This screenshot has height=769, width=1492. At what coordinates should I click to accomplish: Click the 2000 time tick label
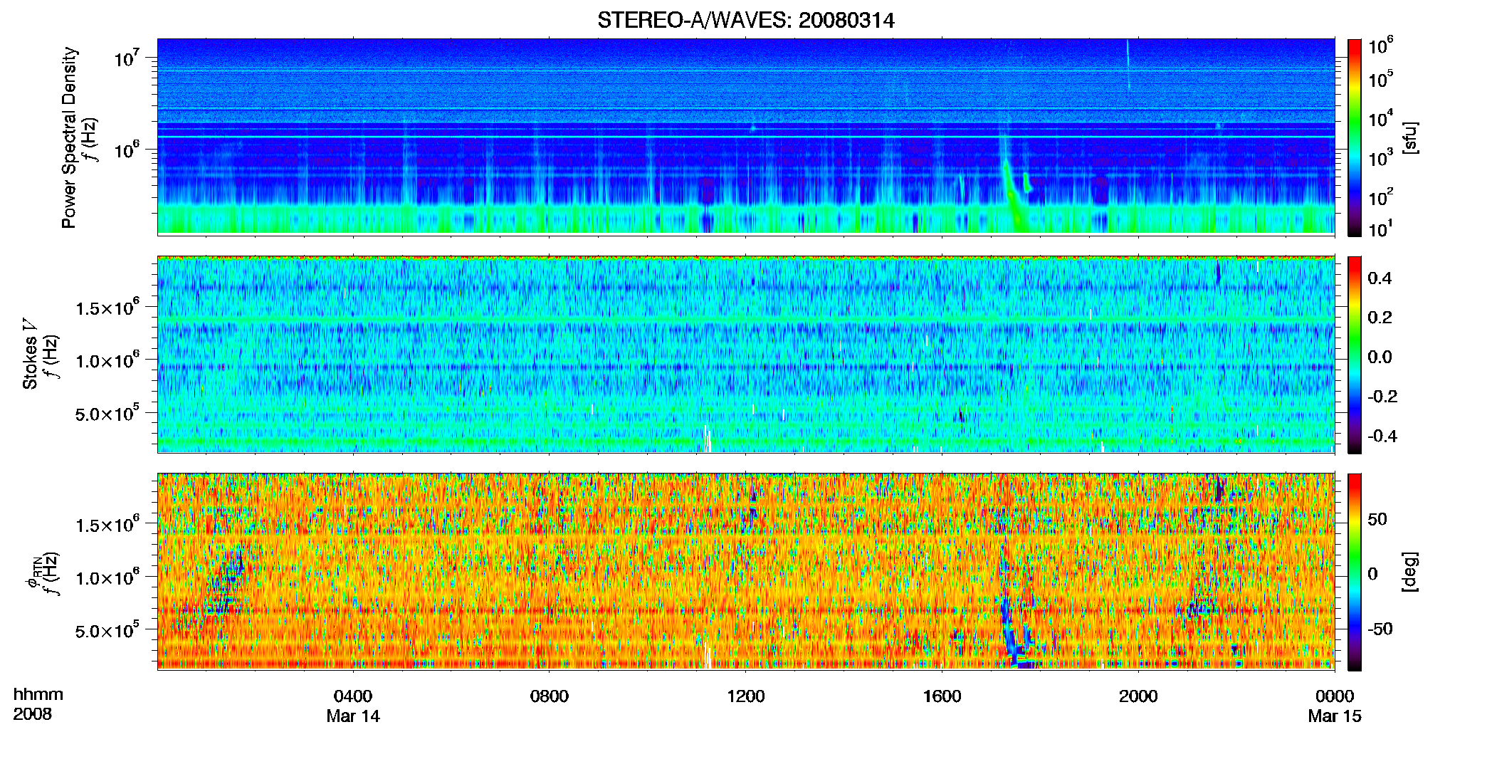pos(1138,696)
